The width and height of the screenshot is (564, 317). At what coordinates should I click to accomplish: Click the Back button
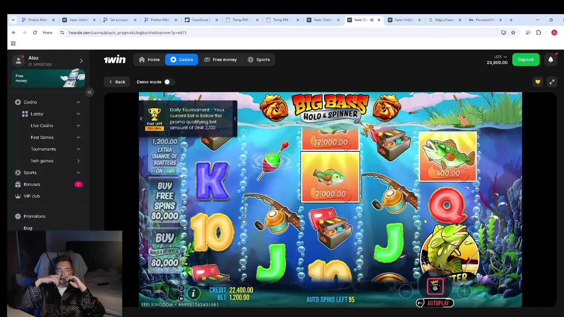point(117,82)
